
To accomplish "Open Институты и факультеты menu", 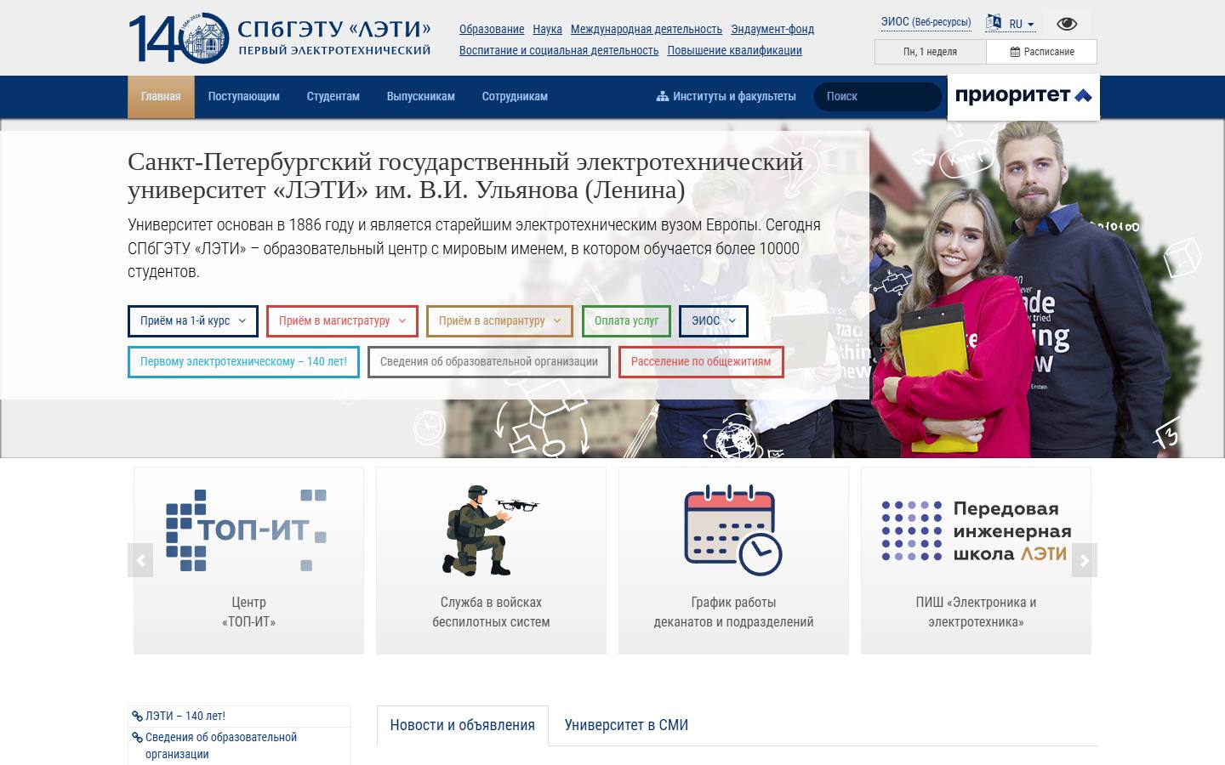I will coord(726,97).
